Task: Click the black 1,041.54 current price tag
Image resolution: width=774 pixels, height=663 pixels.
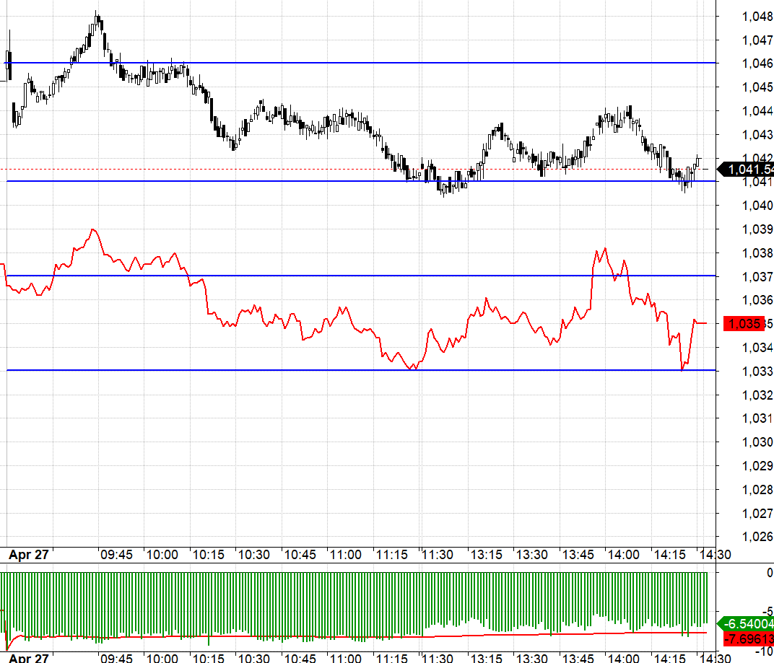Action: pyautogui.click(x=747, y=170)
